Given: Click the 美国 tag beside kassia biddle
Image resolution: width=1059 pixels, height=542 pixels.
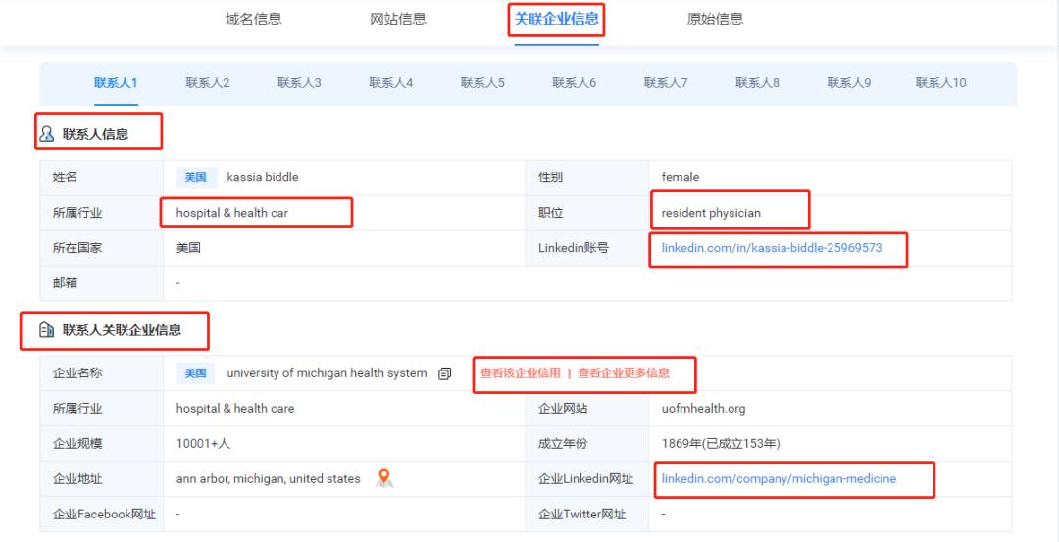Looking at the screenshot, I should [196, 177].
